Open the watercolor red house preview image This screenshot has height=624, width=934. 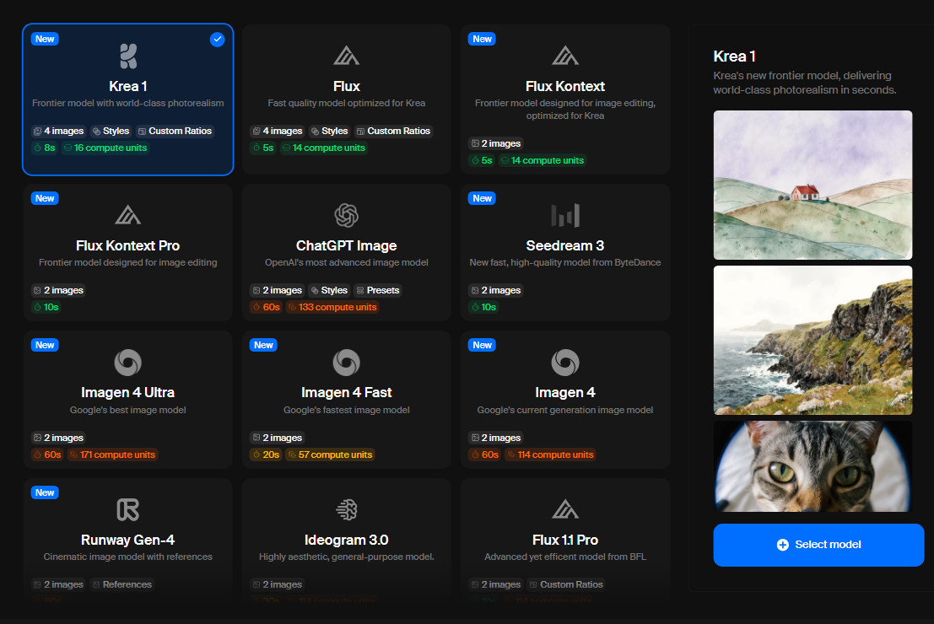[813, 185]
